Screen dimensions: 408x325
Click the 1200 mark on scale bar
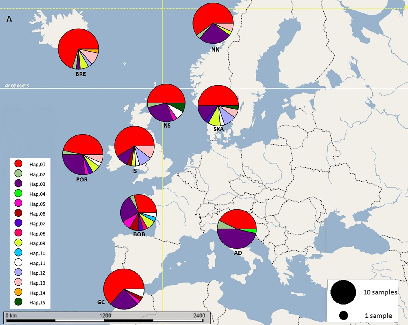(105, 316)
